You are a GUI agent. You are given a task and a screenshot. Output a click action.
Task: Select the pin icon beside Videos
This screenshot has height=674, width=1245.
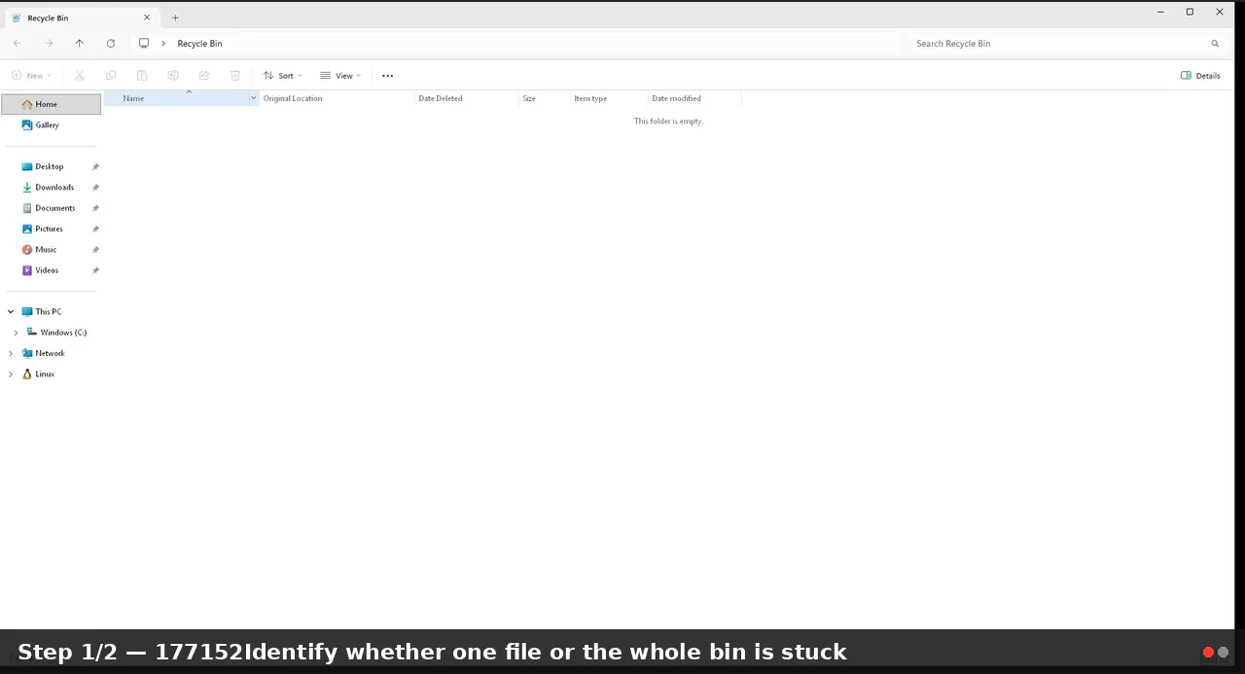point(95,270)
